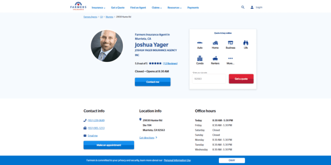This screenshot has width=331, height=165.
Task: Go to Farmers Agents breadcrumb link
Action: [91, 17]
